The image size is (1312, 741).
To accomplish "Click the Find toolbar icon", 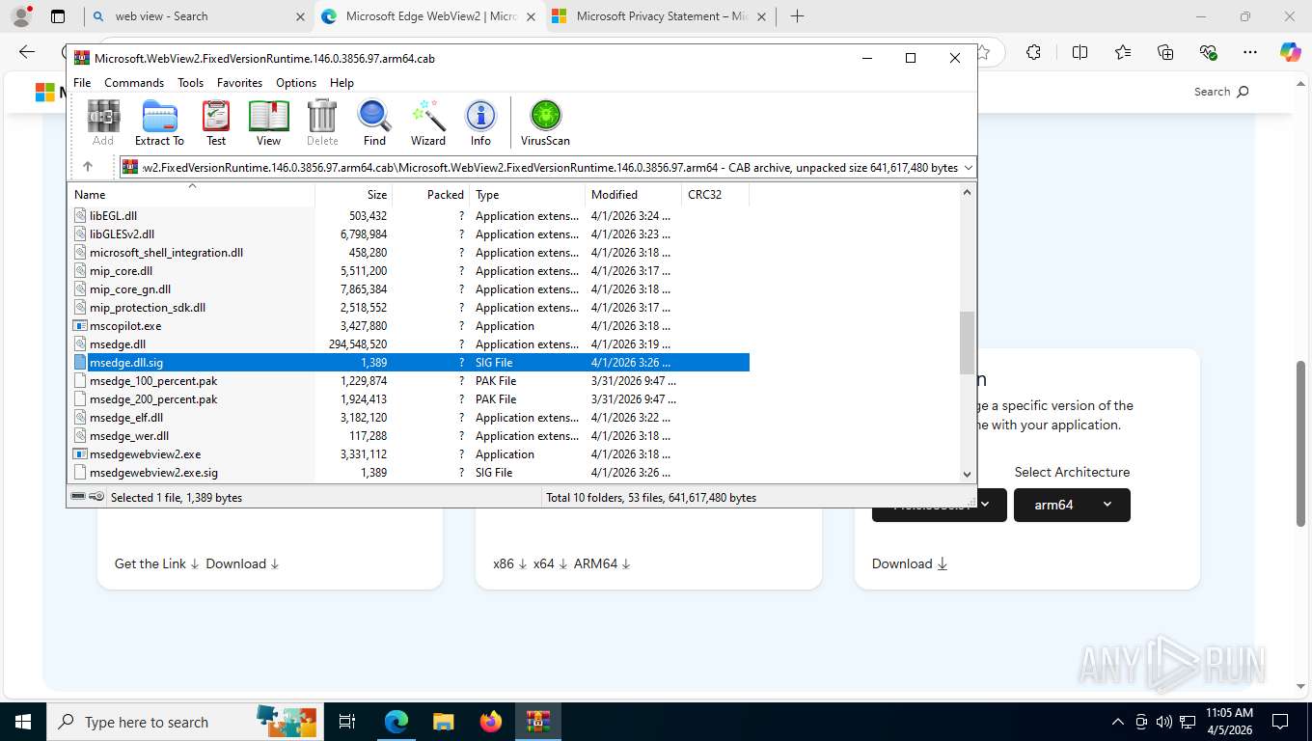I will coord(374,123).
